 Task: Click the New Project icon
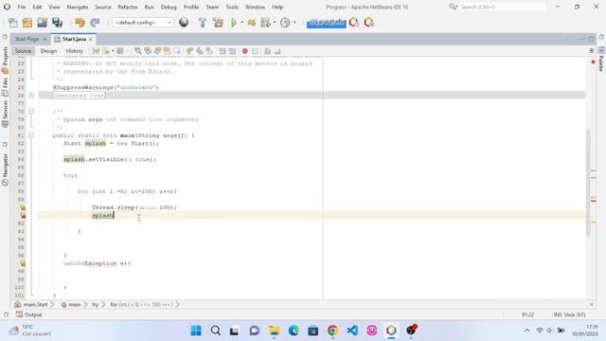click(27, 23)
